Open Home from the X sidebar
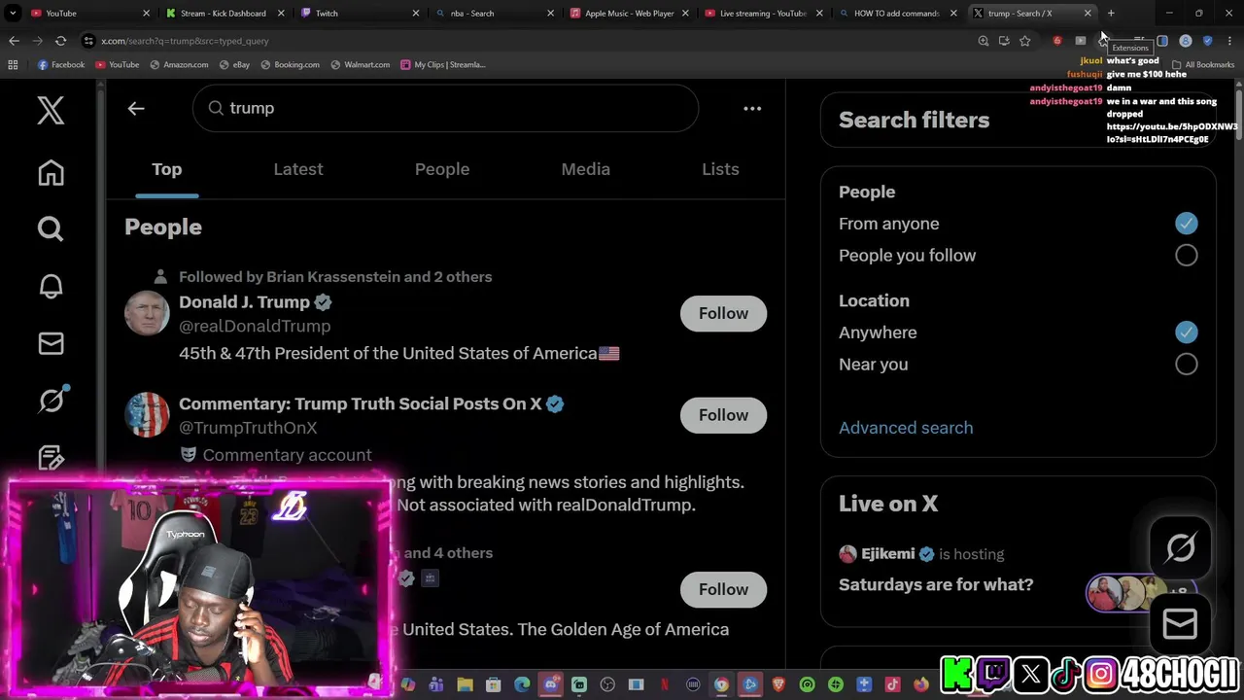 [51, 173]
